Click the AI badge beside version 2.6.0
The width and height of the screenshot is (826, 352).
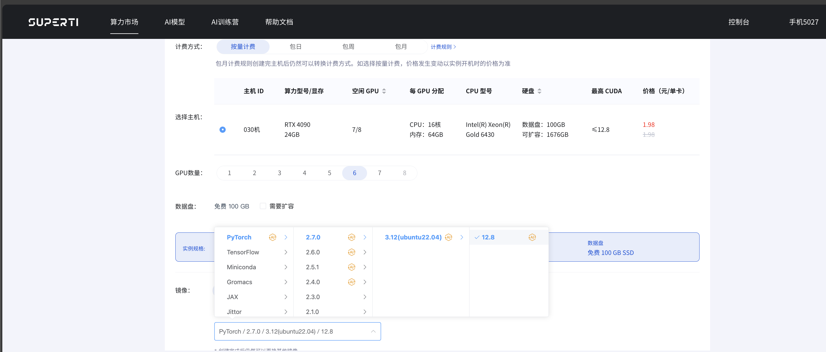pos(352,252)
